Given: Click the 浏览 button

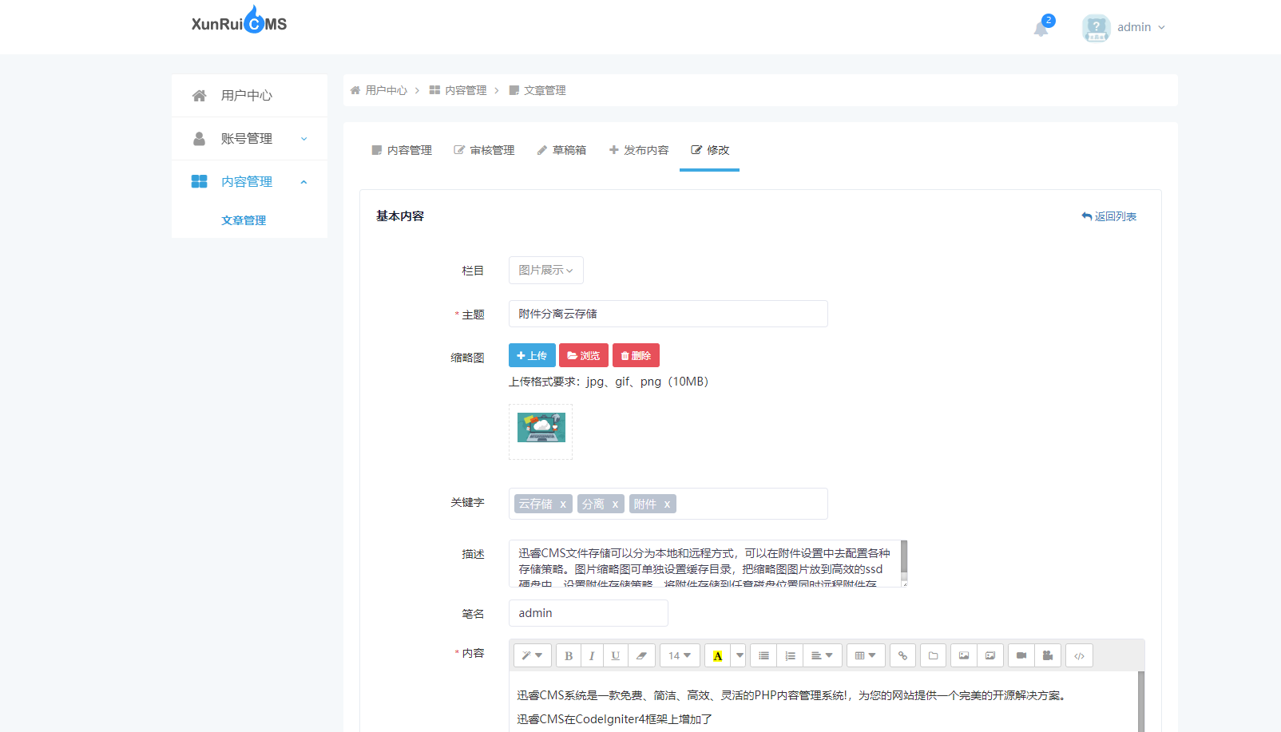Looking at the screenshot, I should pos(584,355).
